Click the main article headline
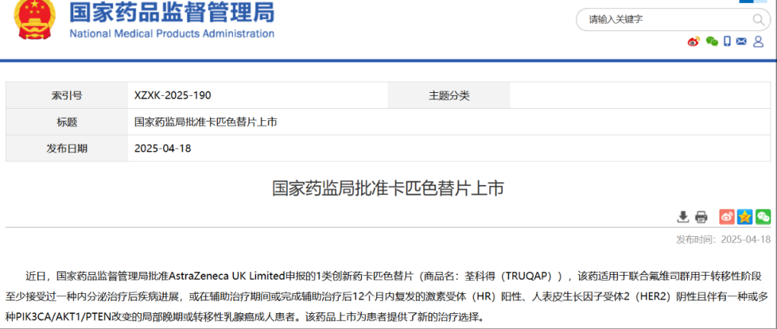Screen dimensions: 777x329 [388, 189]
